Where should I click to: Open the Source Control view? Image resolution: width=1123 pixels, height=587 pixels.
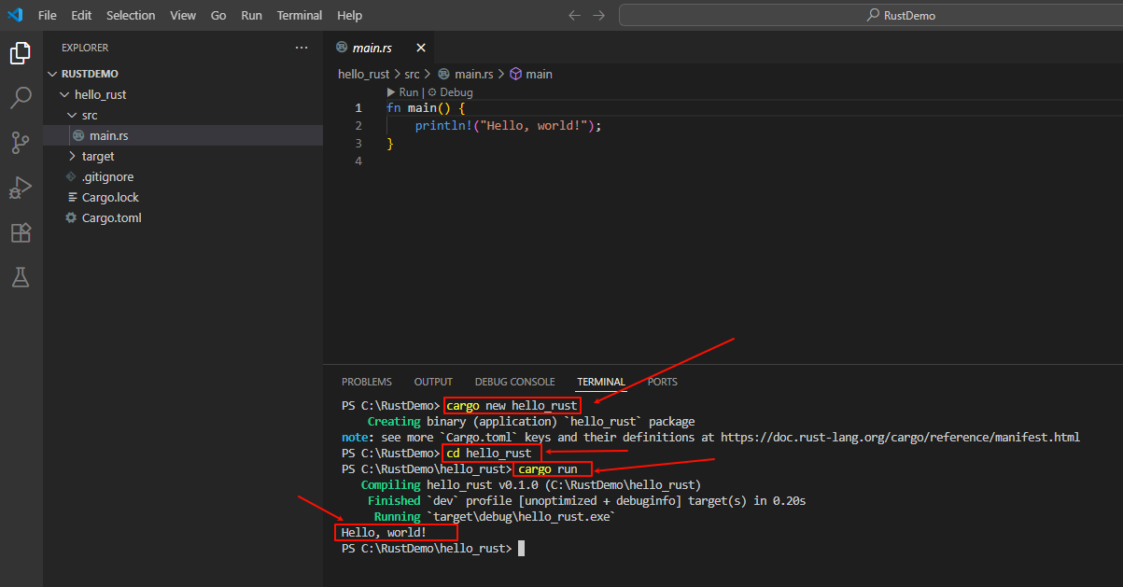[x=21, y=143]
